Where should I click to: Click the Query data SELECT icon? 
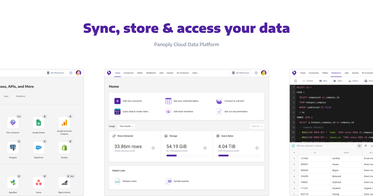[x=117, y=111]
